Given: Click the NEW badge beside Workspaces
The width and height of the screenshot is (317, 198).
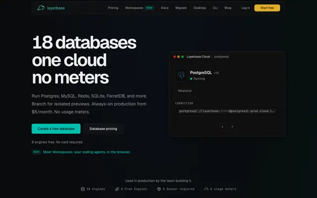Looking at the screenshot, I should click(x=150, y=8).
